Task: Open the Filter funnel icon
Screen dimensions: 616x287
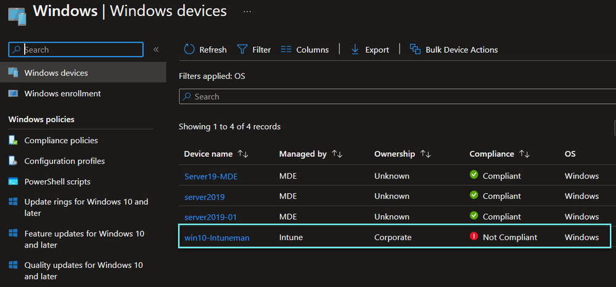Action: (x=242, y=49)
